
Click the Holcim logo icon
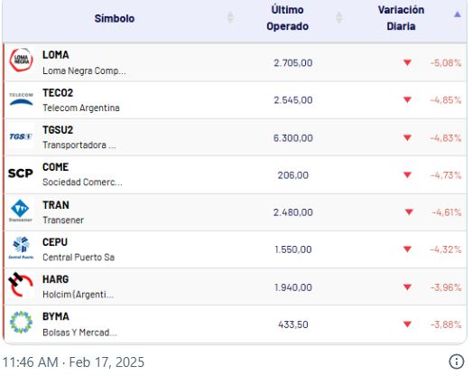(x=21, y=285)
